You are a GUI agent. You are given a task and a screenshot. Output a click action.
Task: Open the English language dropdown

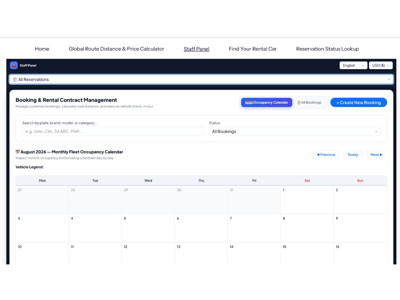(353, 65)
